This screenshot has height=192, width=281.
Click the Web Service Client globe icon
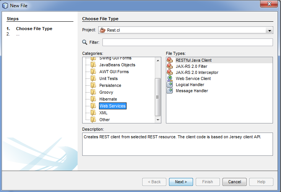pos(170,78)
